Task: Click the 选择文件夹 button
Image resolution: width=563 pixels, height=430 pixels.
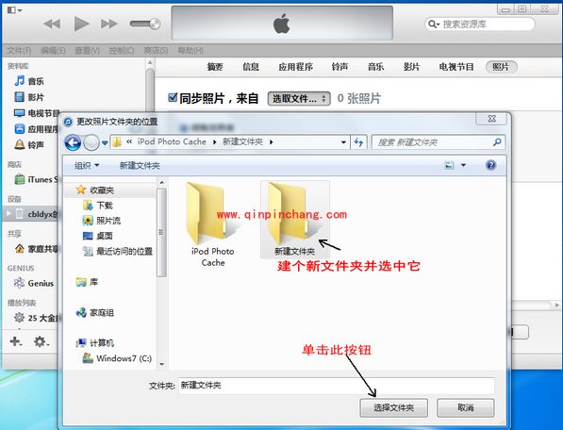Action: pos(394,407)
